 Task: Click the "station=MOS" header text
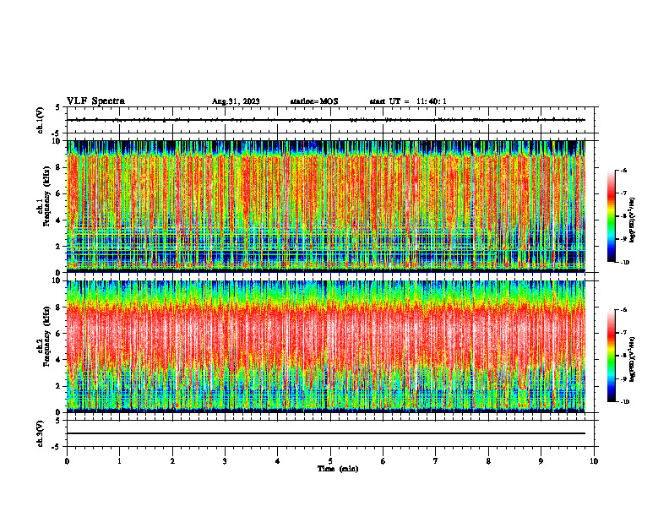click(314, 101)
